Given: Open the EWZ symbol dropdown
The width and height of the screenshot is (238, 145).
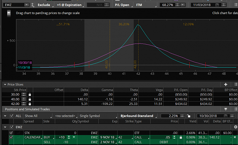Looking at the screenshot, I should (x=26, y=5).
